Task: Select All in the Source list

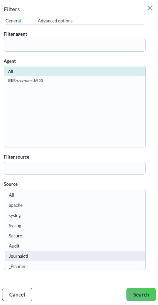Action: [x=75, y=195]
